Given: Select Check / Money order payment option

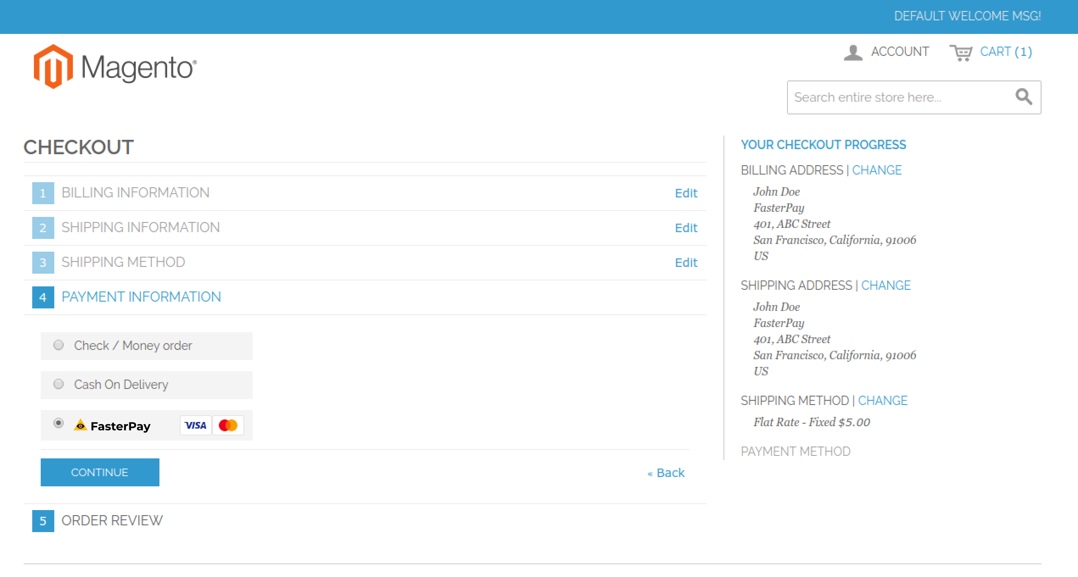Looking at the screenshot, I should (59, 345).
